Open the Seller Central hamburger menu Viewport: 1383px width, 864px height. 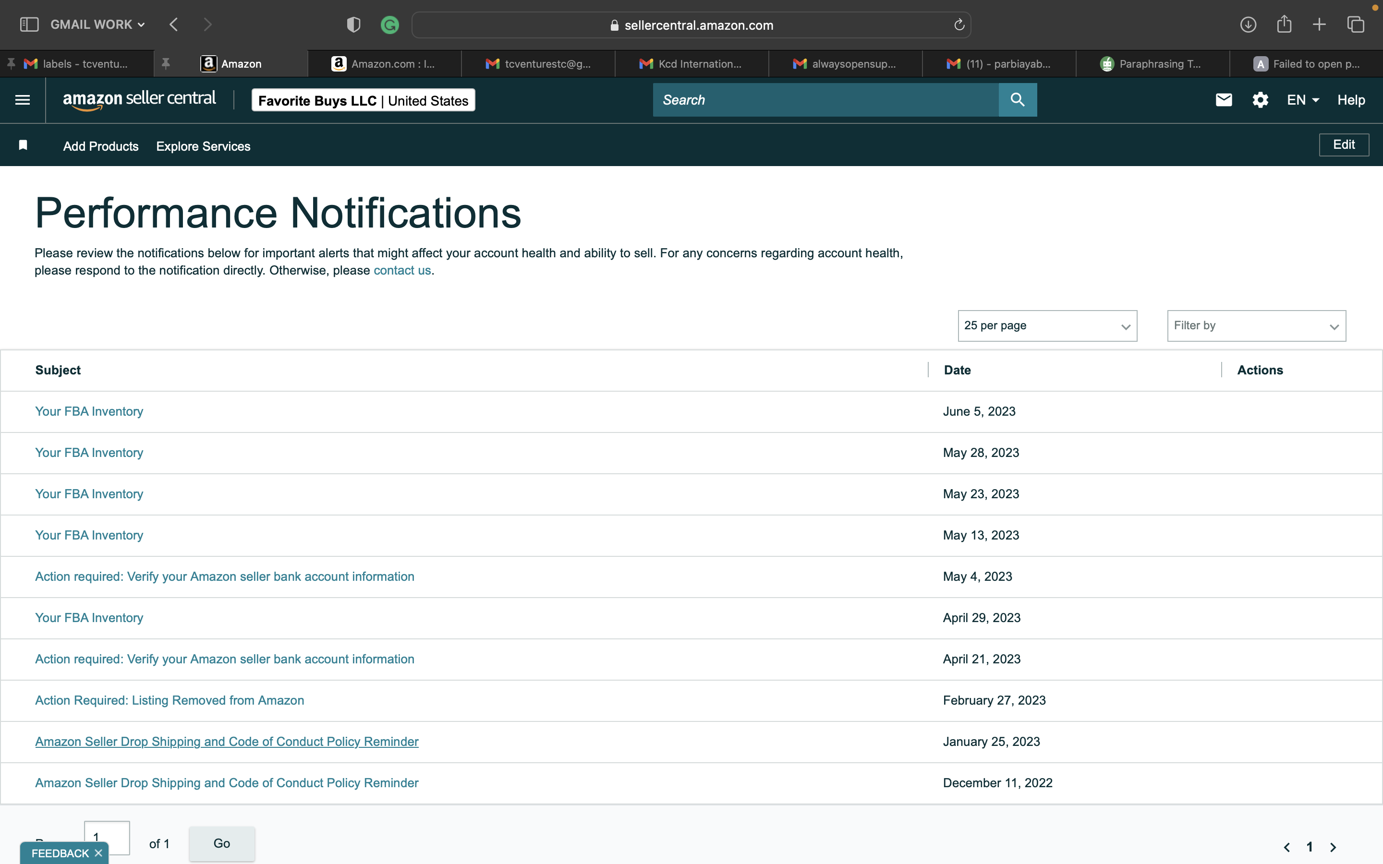pyautogui.click(x=22, y=100)
